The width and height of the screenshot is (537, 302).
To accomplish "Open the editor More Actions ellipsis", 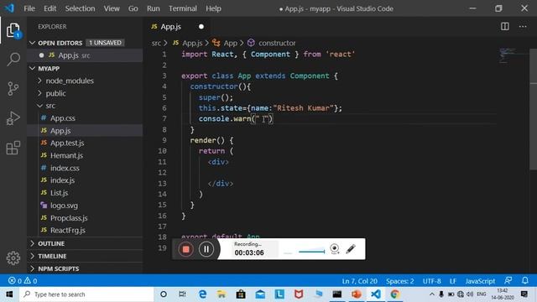I will pos(523,26).
